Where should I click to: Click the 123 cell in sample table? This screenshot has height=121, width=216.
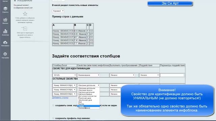click(91, 31)
